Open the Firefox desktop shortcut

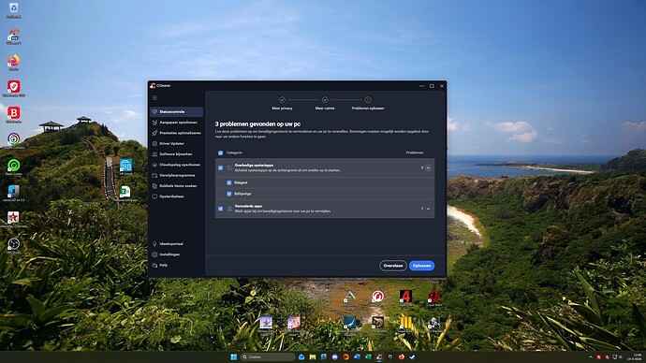pos(14,62)
